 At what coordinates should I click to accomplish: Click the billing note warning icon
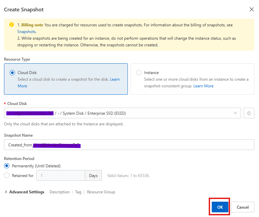click(12, 25)
